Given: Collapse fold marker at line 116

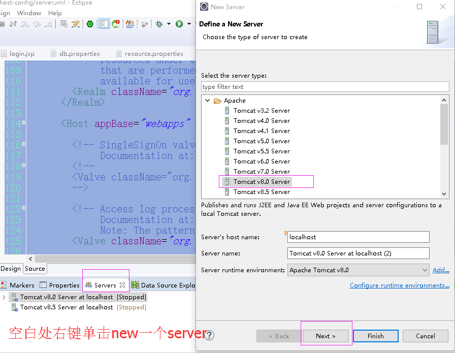Looking at the screenshot, I should pyautogui.click(x=23, y=144).
